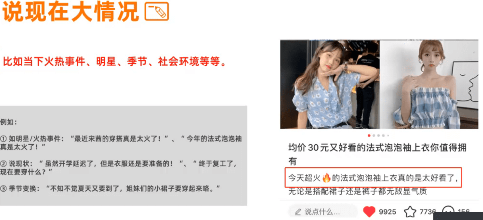Click example line ③ 季节变换 in gray box
This screenshot has height=220, width=483.
click(x=110, y=188)
